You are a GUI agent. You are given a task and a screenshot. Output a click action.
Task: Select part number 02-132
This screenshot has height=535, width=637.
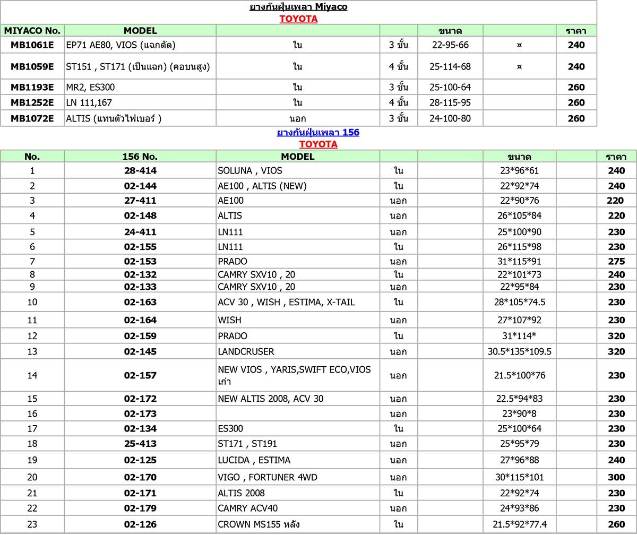tap(140, 274)
